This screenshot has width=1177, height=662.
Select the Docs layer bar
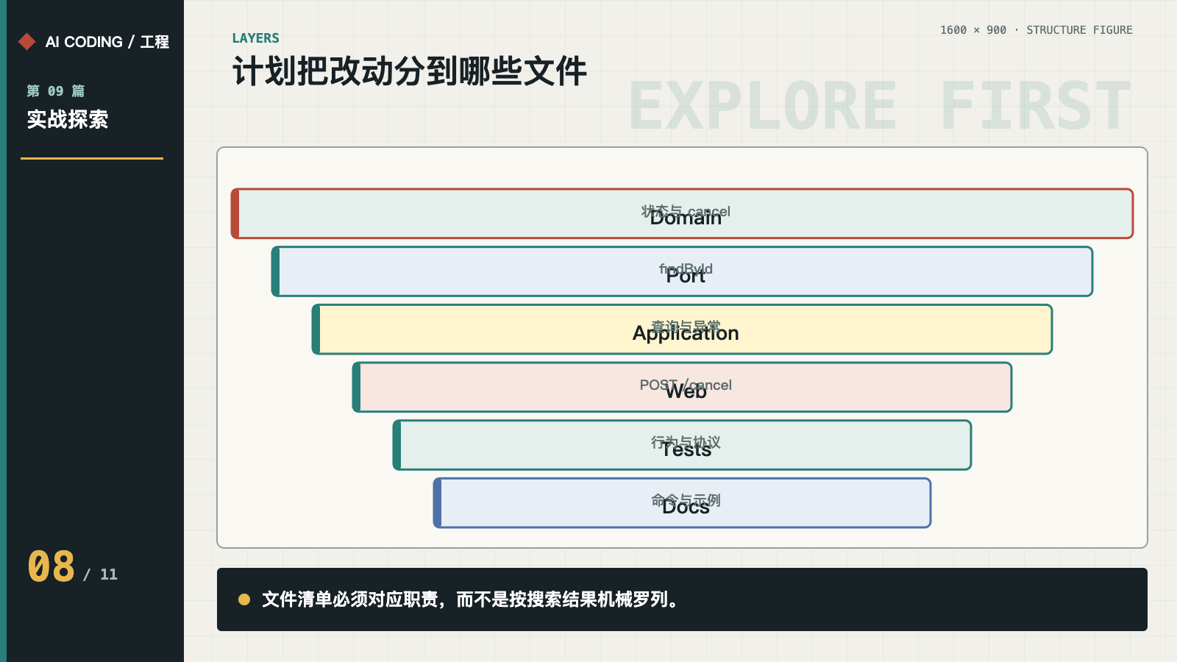pos(682,503)
